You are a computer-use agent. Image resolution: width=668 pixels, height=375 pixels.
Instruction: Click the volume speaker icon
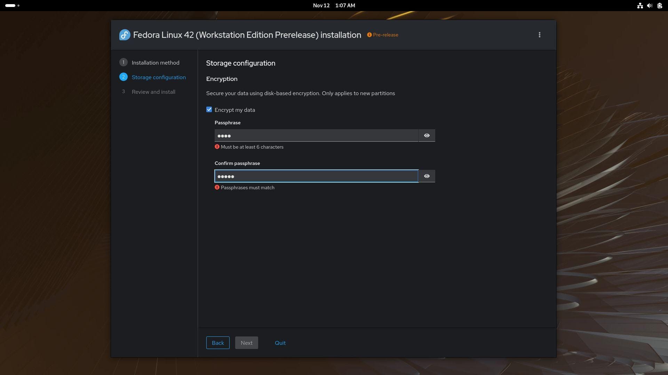(x=649, y=6)
